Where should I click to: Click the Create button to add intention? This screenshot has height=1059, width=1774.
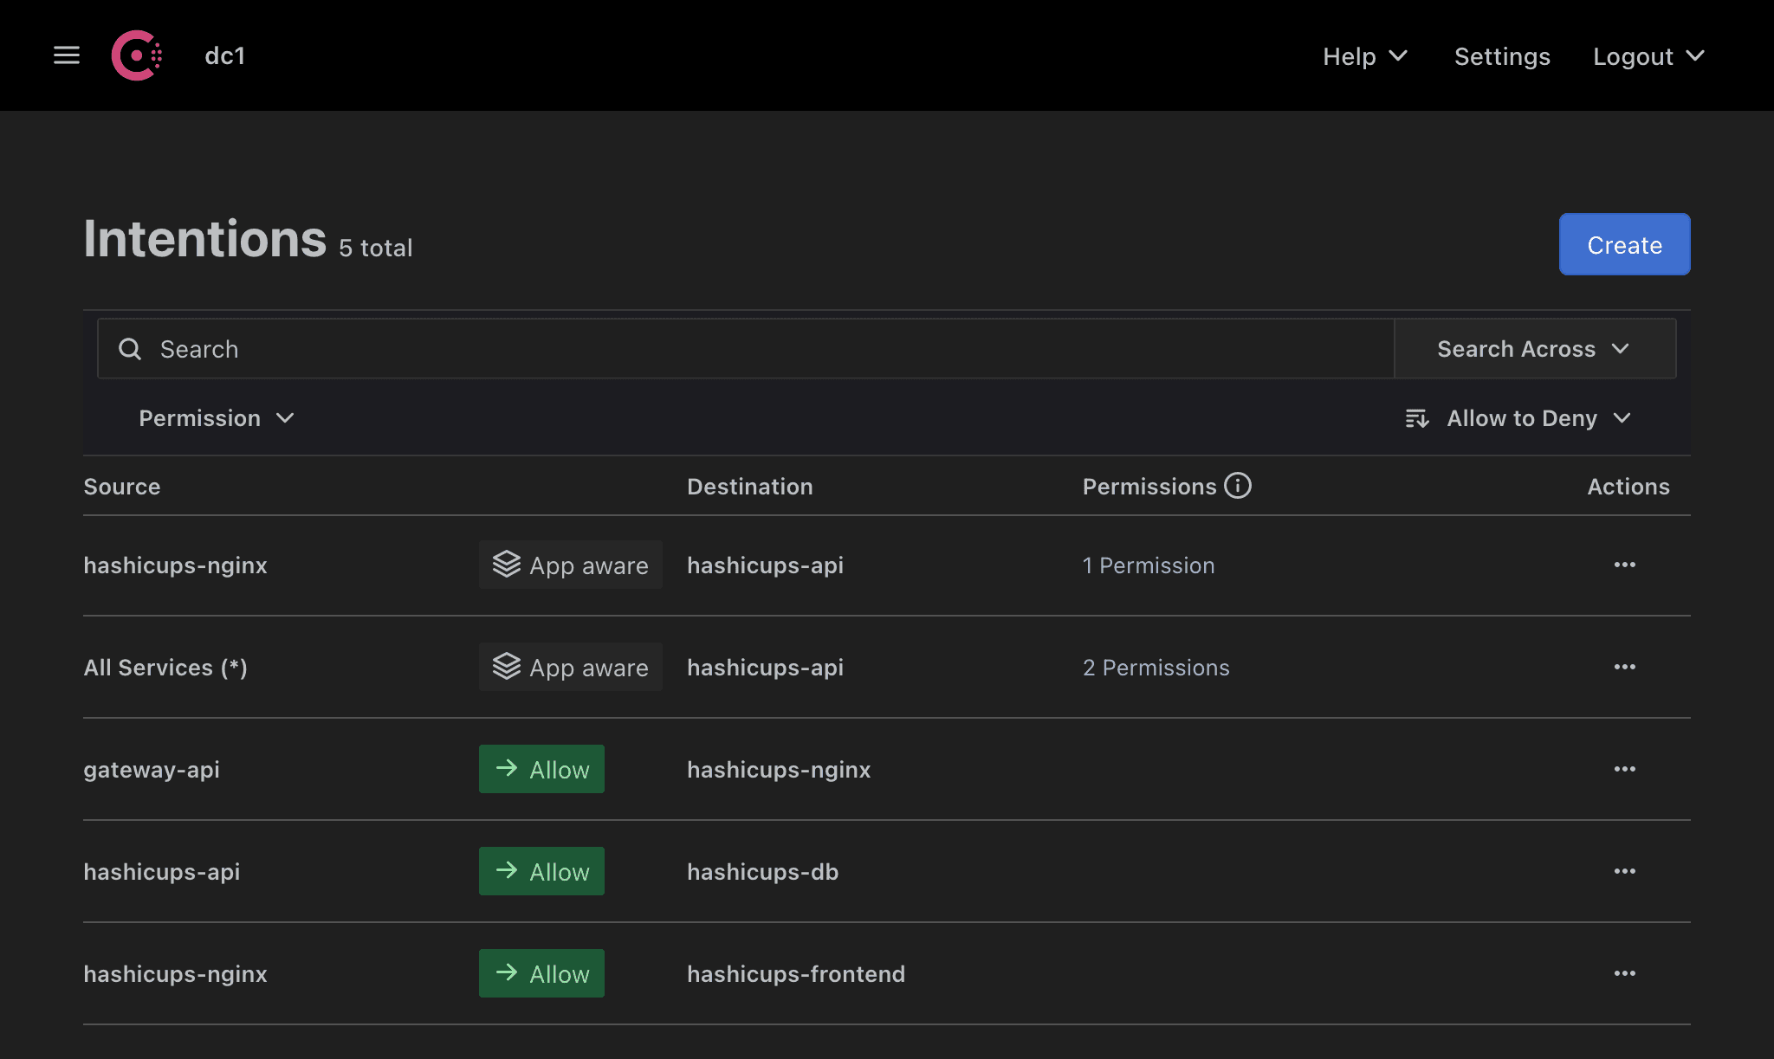coord(1625,243)
